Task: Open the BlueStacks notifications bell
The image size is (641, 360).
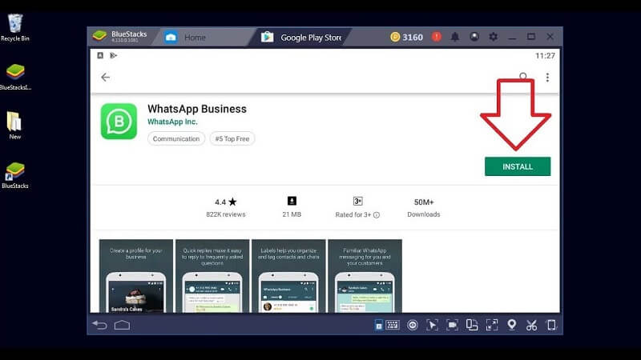Action: point(455,37)
